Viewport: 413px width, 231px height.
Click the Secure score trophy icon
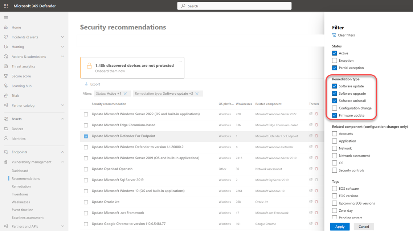6,76
